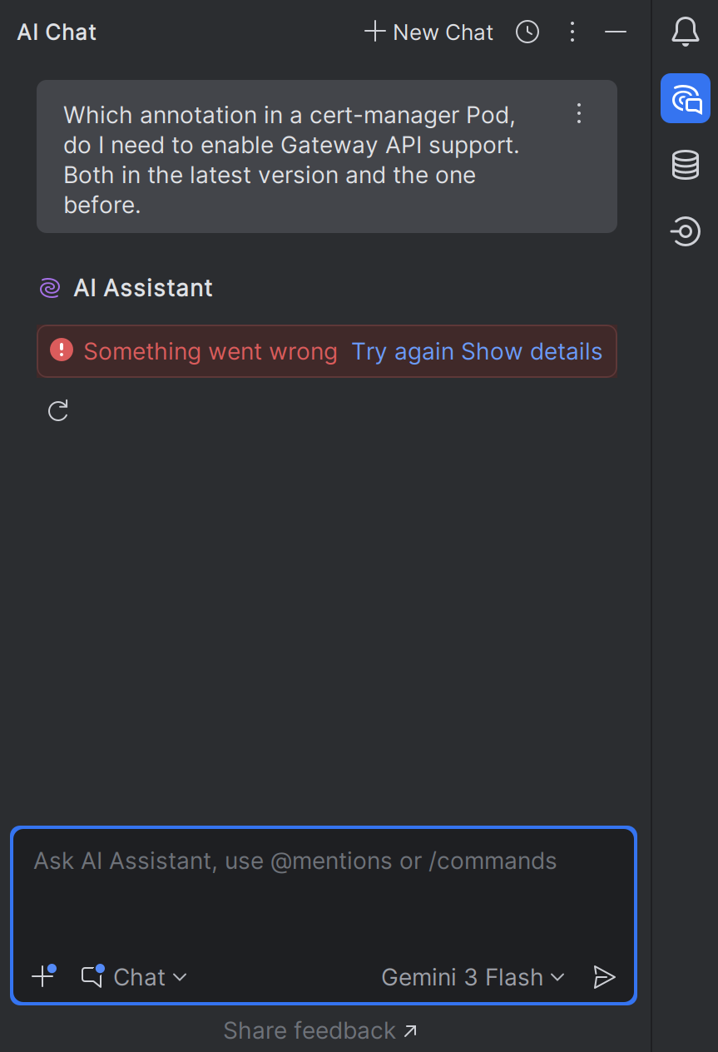The image size is (718, 1052).
Task: Send the message with the arrow icon
Action: coord(604,977)
